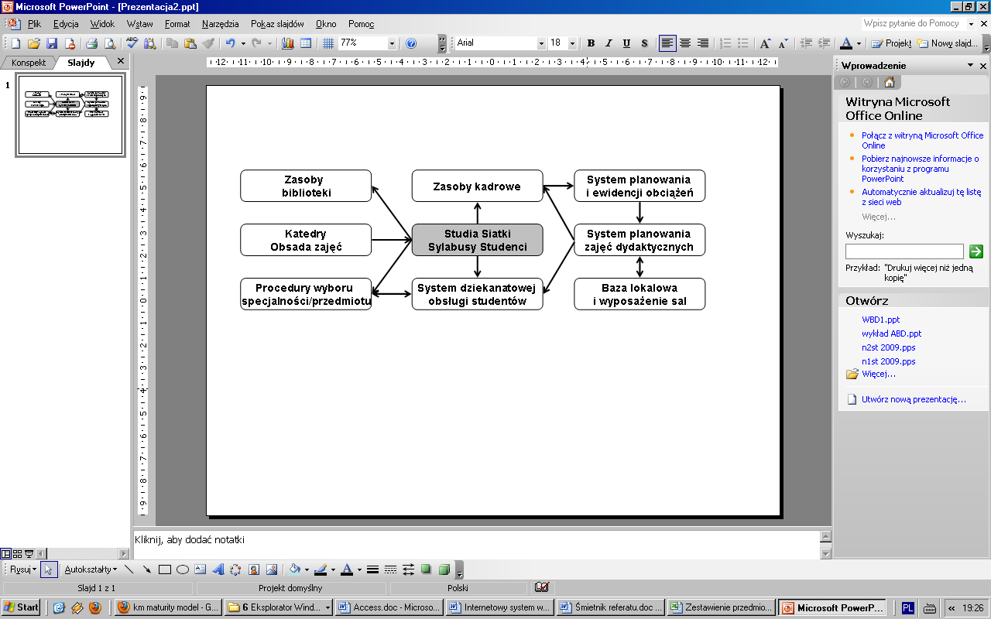Open the Plik menu

(34, 24)
